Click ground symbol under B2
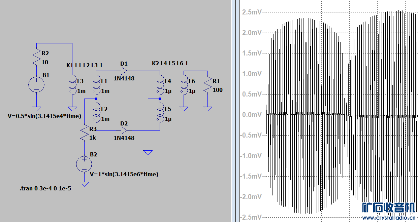The width and height of the screenshot is (418, 222). point(84,184)
